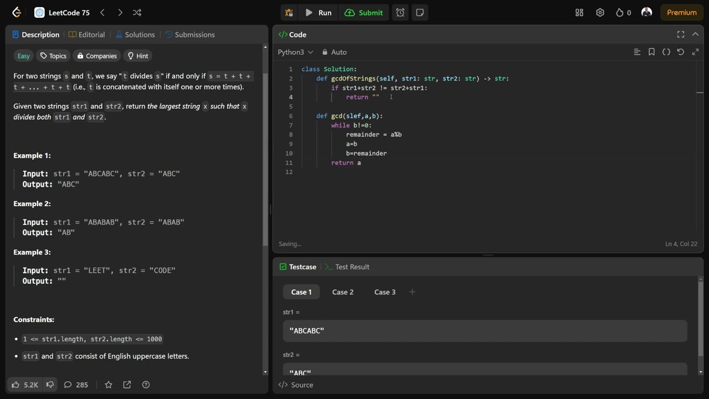Submit the solution with Submit button
709x399 pixels.
[x=363, y=12]
